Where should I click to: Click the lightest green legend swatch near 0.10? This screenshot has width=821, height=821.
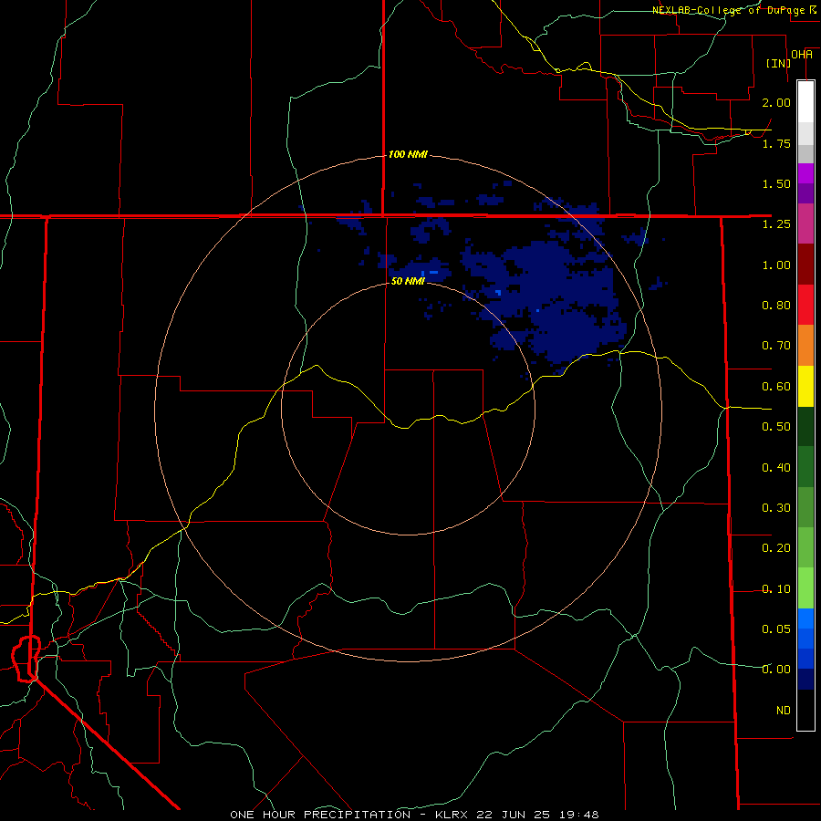(x=805, y=588)
